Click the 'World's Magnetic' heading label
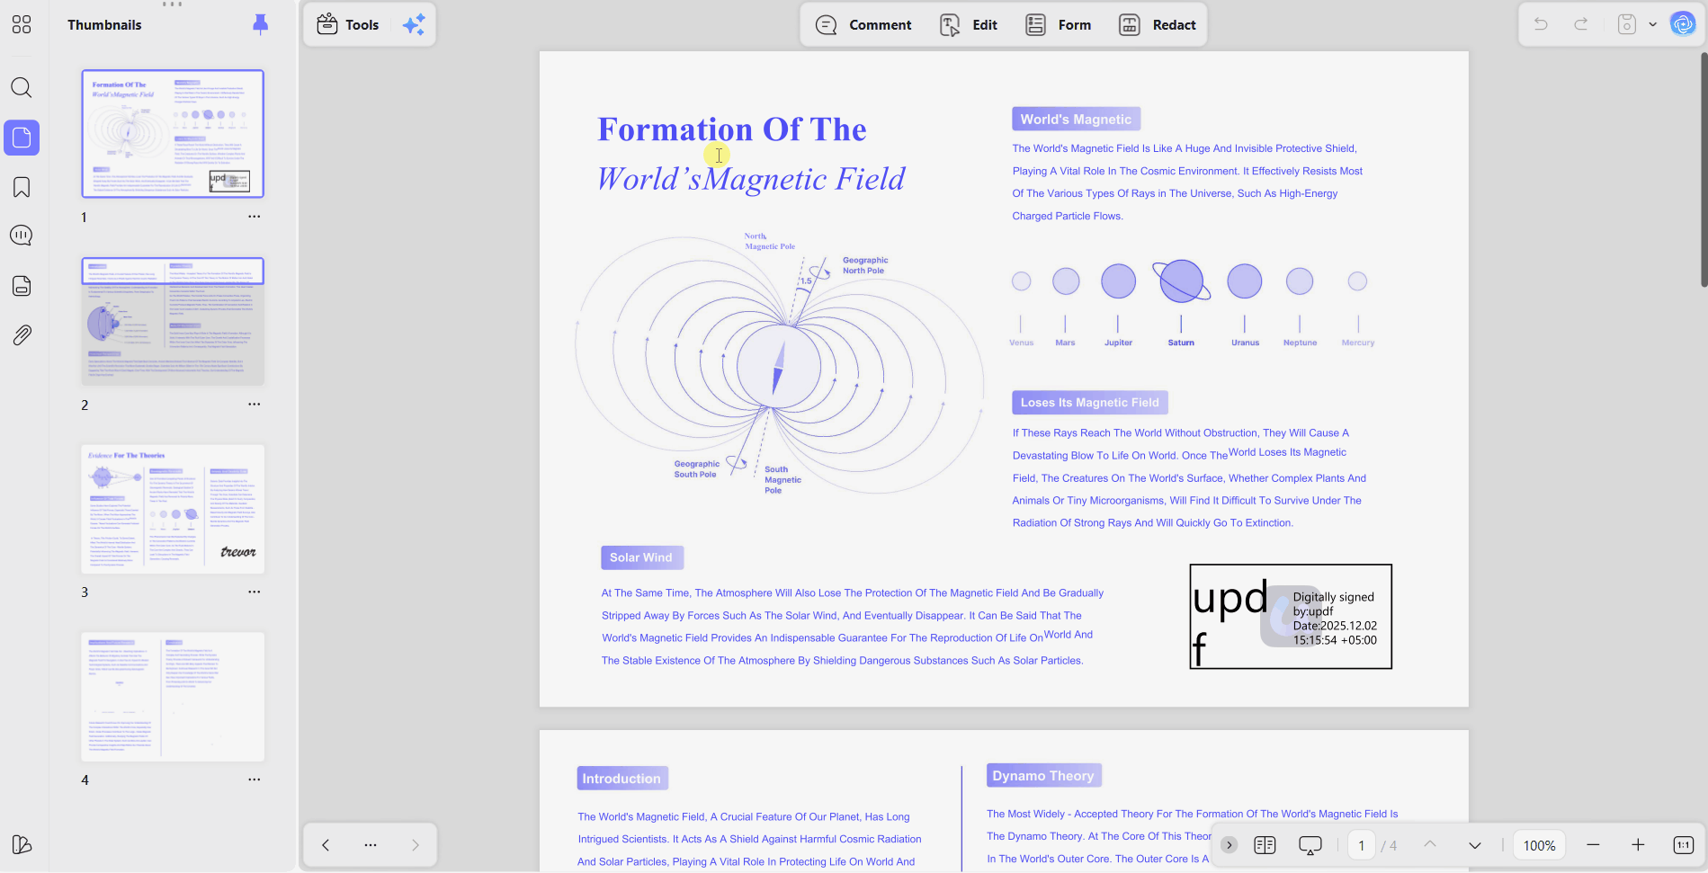 point(1077,120)
